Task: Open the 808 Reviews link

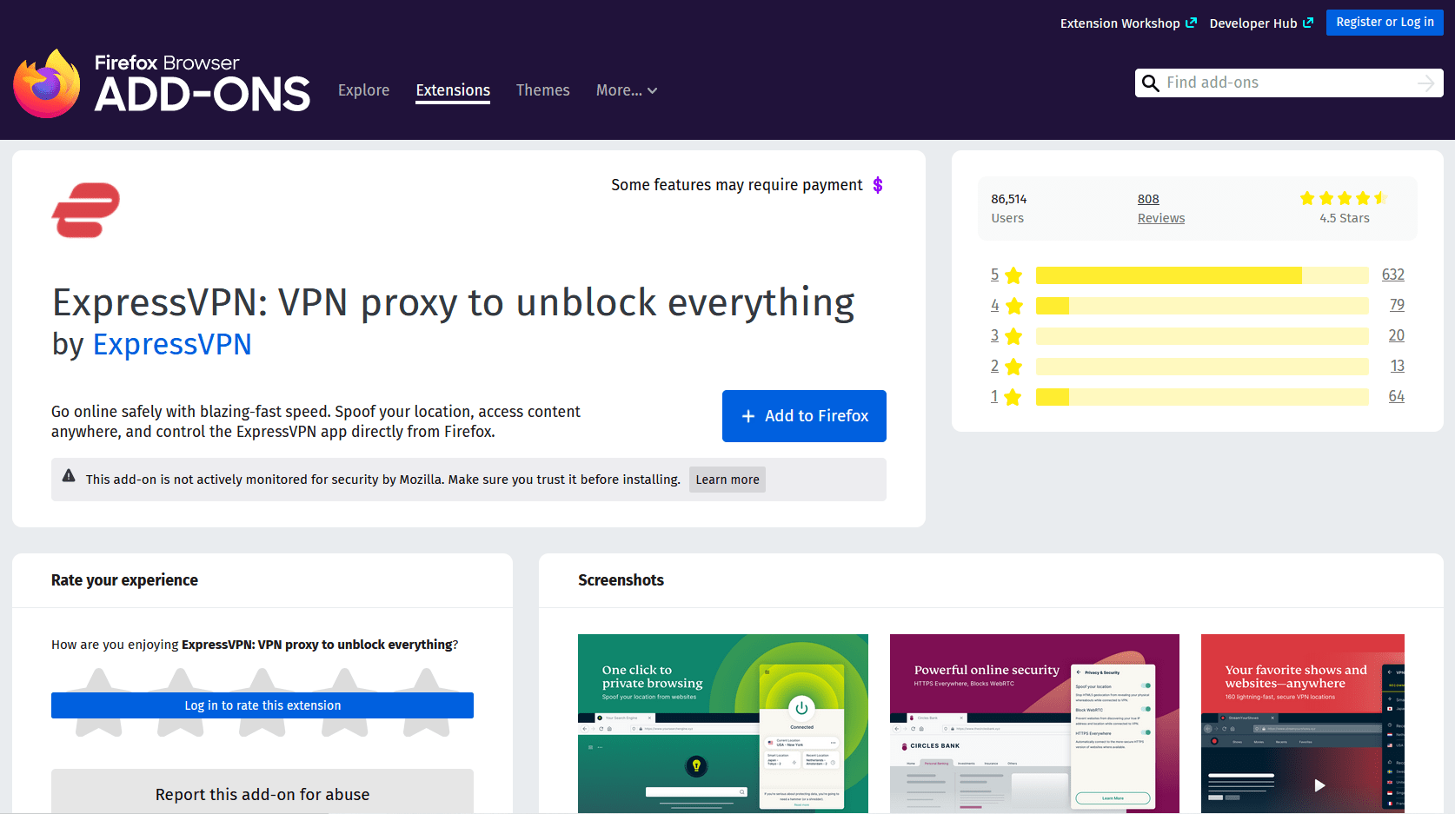Action: pyautogui.click(x=1161, y=208)
